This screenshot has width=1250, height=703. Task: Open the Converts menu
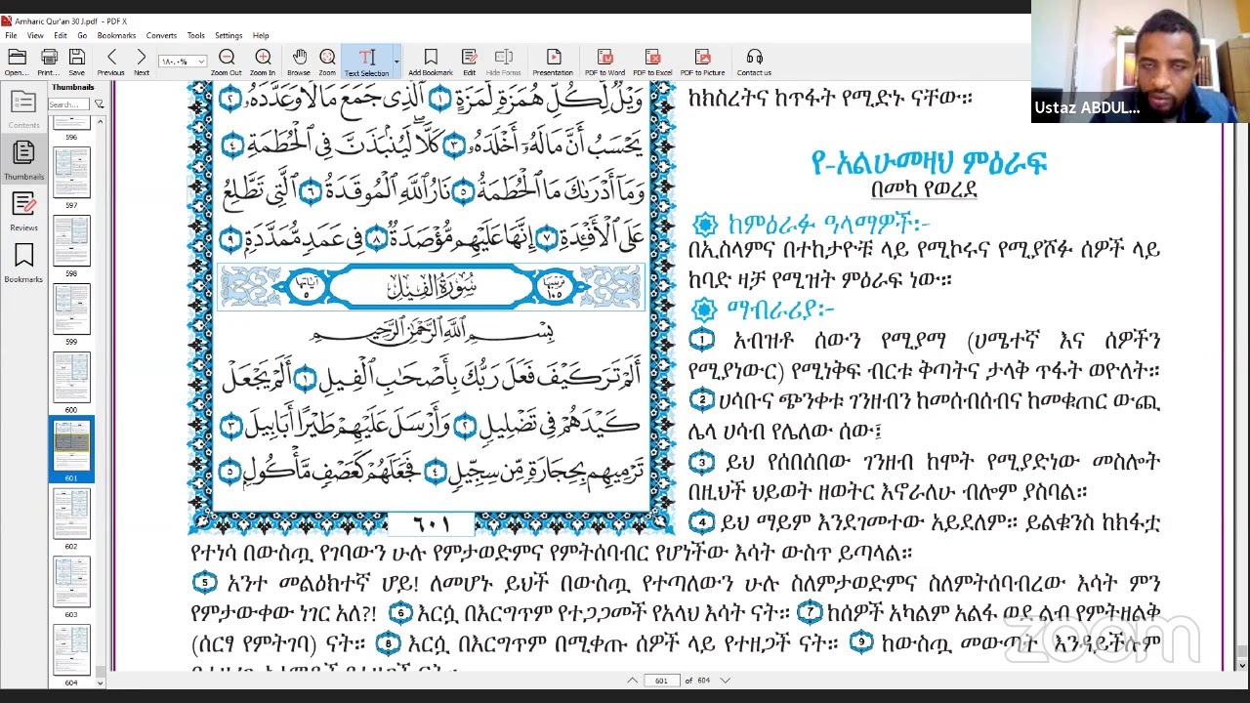pyautogui.click(x=161, y=35)
